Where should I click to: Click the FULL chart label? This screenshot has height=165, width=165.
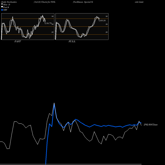pyautogui.click(x=72, y=42)
